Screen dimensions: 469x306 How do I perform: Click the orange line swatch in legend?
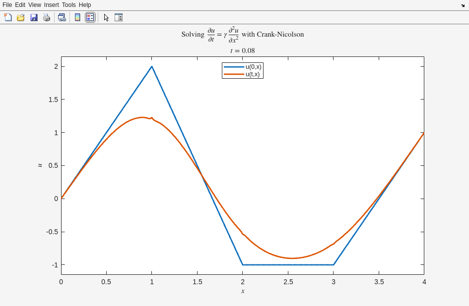(x=234, y=74)
